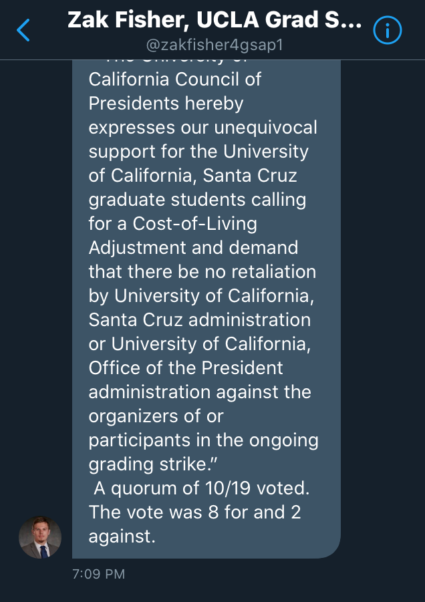This screenshot has width=425, height=602.
Task: Tap Zak Fisher's profile photo beside the message
Action: tap(40, 537)
